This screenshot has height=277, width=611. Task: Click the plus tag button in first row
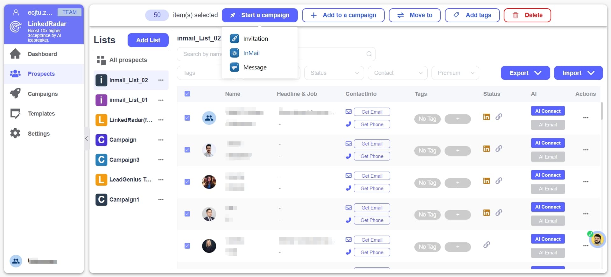click(x=458, y=119)
